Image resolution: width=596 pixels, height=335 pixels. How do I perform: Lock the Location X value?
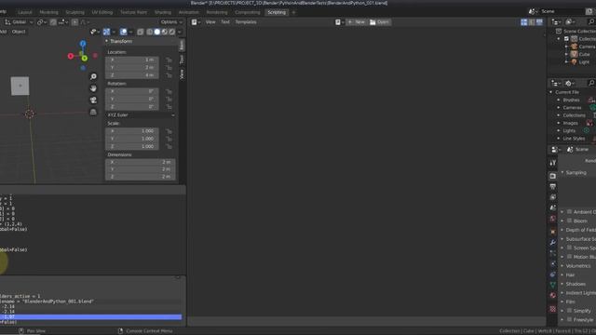pos(169,60)
